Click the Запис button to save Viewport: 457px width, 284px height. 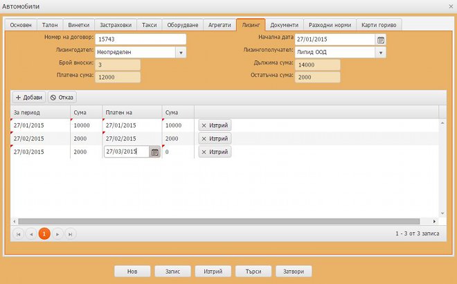point(173,271)
